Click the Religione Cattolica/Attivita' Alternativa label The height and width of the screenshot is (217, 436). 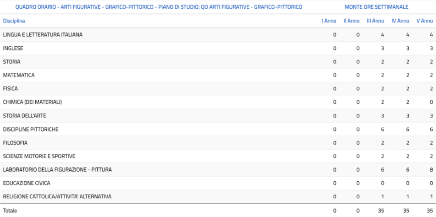pyautogui.click(x=57, y=197)
